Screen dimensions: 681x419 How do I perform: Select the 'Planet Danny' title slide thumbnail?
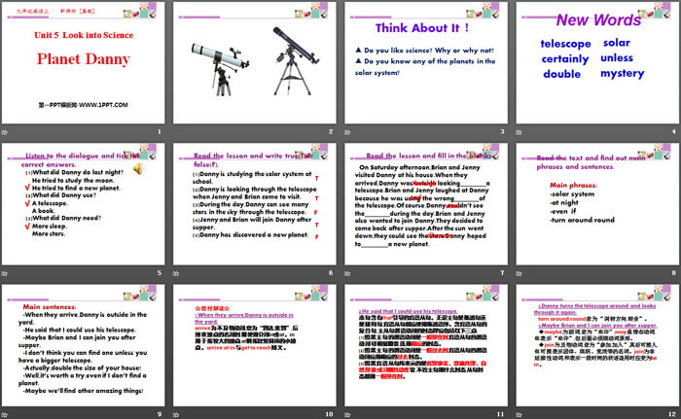(x=83, y=62)
